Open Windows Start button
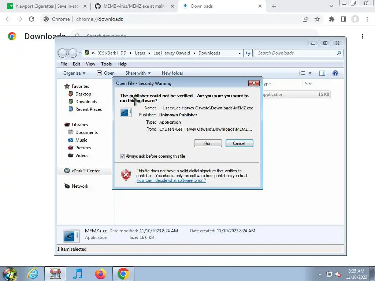375x281 pixels. coord(9,274)
